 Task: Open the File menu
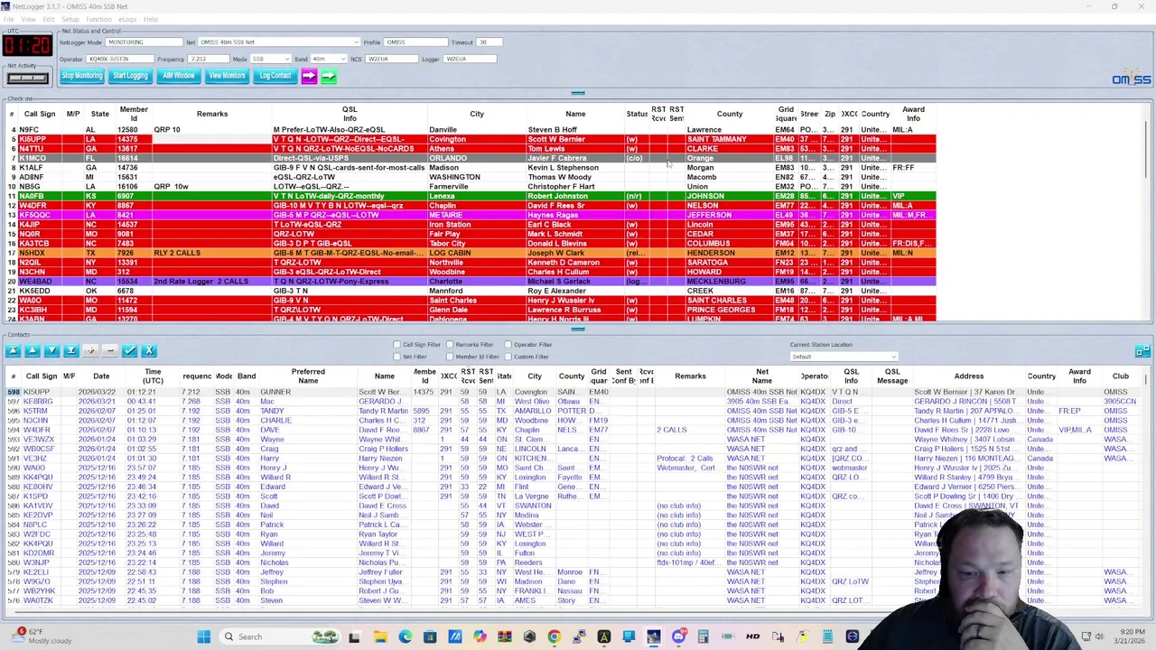pos(7,19)
